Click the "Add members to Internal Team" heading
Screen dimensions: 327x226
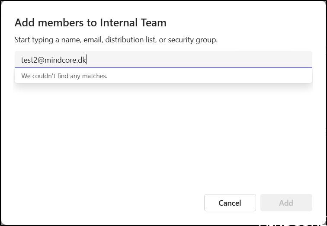coord(90,23)
